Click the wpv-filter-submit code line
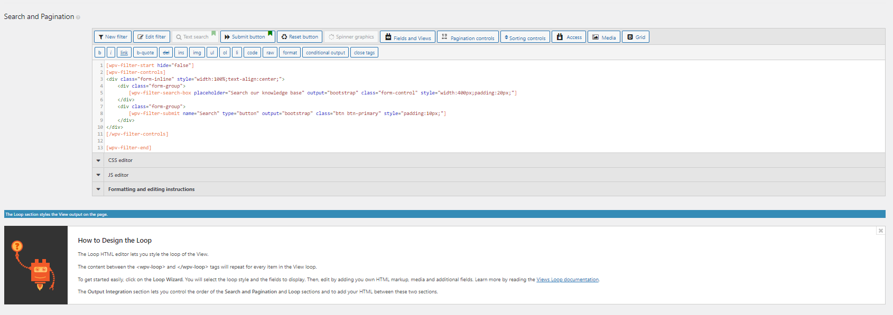This screenshot has width=893, height=315. [287, 113]
